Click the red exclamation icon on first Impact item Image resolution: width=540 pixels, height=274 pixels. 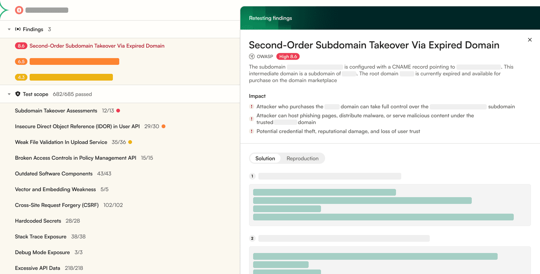pyautogui.click(x=252, y=106)
